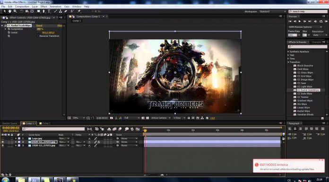Select the Pen tool
The height and width of the screenshot is (182, 329).
click(44, 11)
